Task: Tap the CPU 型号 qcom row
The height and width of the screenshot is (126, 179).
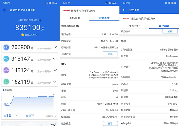Action: [89, 84]
